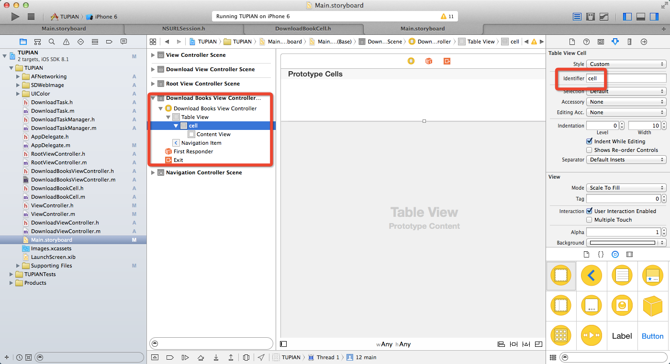Open the Auto Layout Align menu
Viewport: 670px width, 364px height.
click(502, 344)
